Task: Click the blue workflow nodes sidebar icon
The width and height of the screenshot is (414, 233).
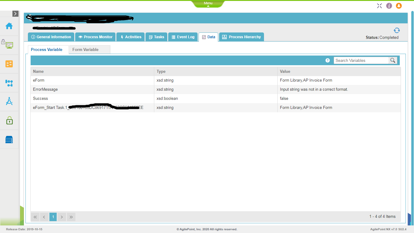Action: (x=9, y=83)
